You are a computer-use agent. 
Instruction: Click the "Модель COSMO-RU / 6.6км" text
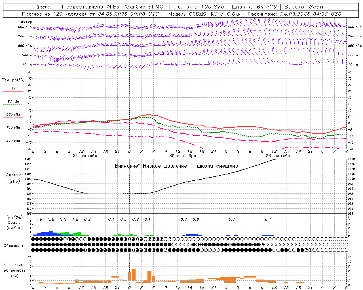pos(204,14)
